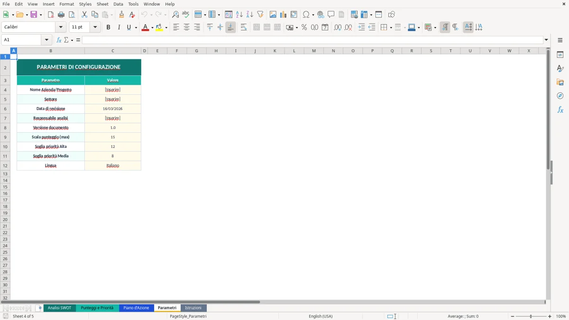
Task: Click the Format as Date icon
Action: [325, 27]
